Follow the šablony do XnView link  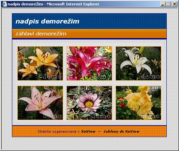[121, 132]
